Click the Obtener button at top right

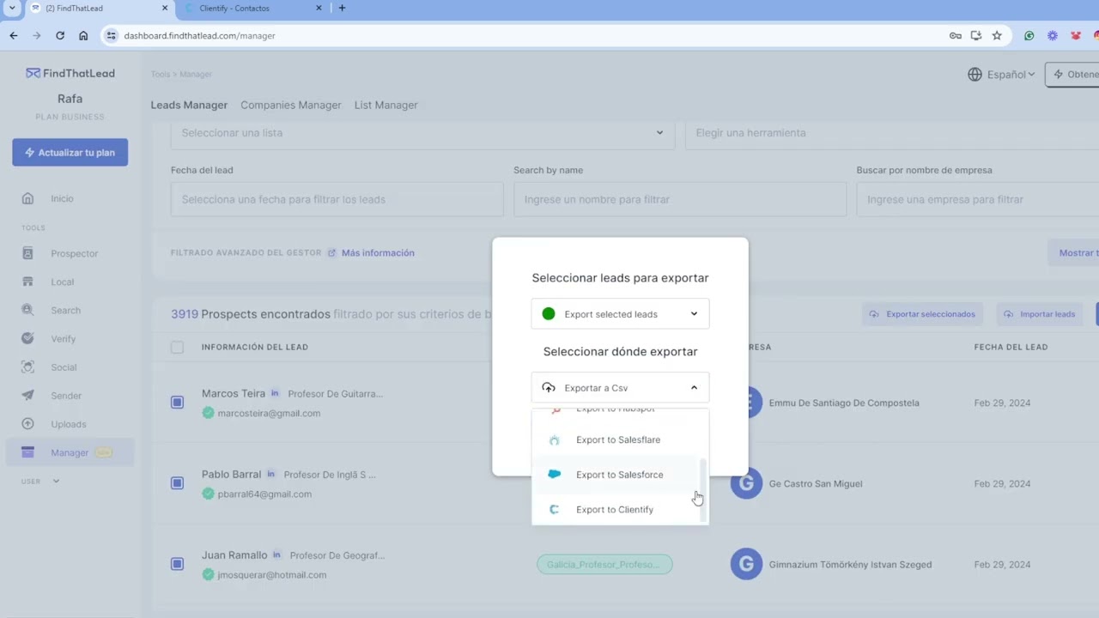1072,75
